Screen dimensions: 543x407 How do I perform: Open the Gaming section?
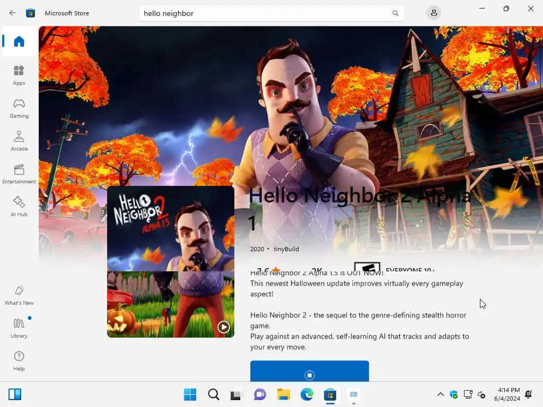[19, 108]
